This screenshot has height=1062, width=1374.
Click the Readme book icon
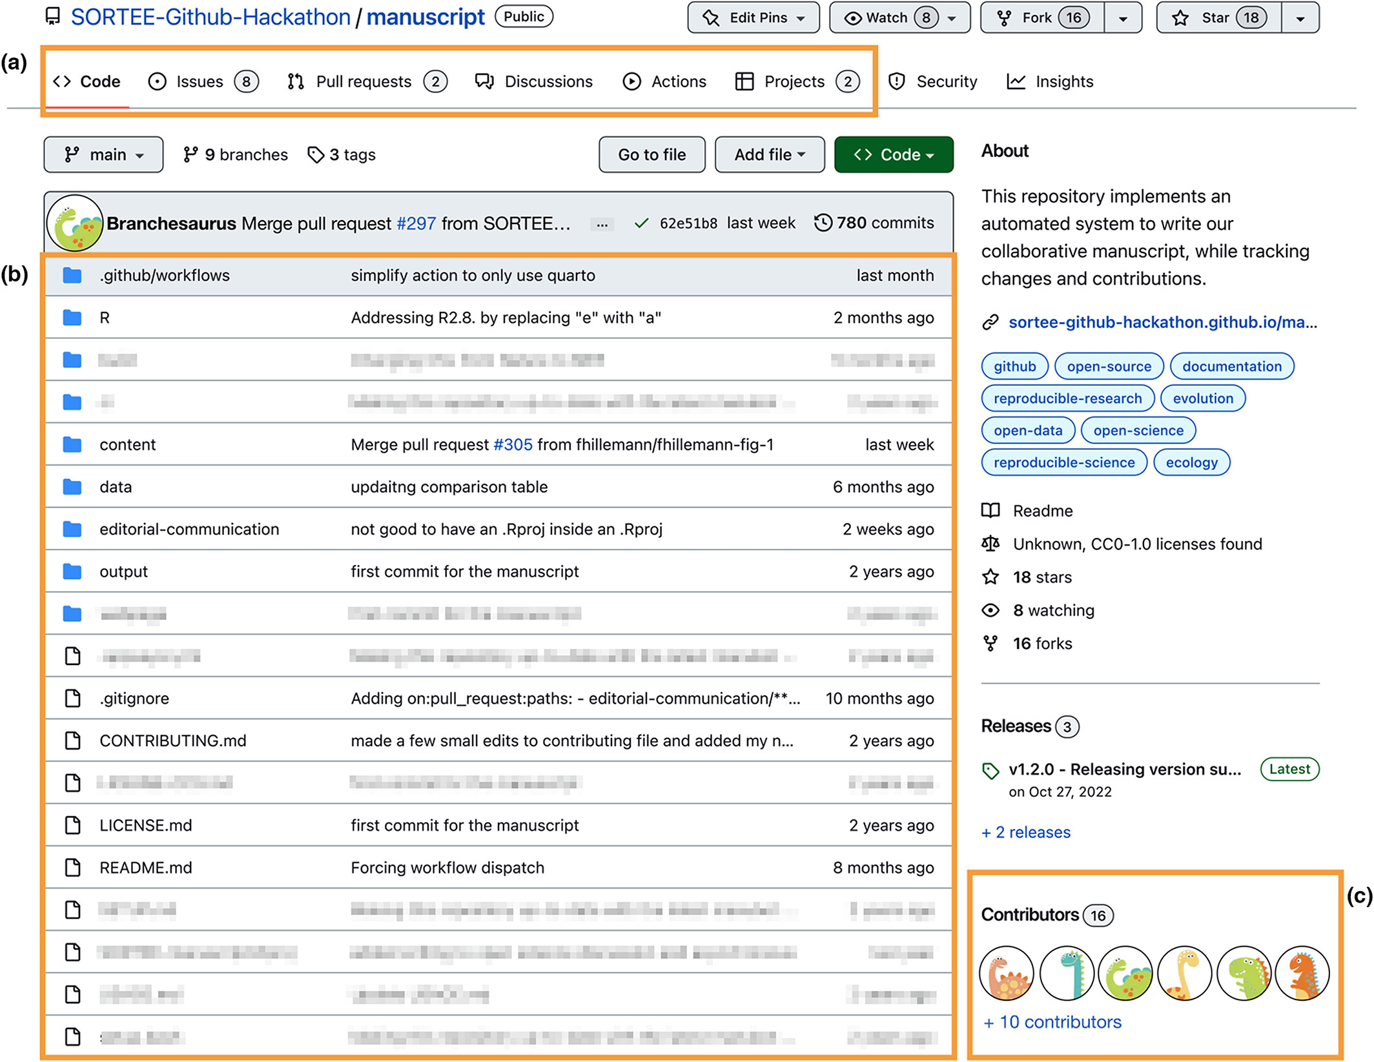click(x=990, y=511)
